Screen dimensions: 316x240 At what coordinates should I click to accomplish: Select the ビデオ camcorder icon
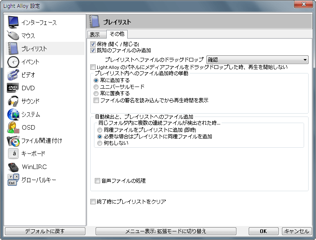(x=13, y=75)
